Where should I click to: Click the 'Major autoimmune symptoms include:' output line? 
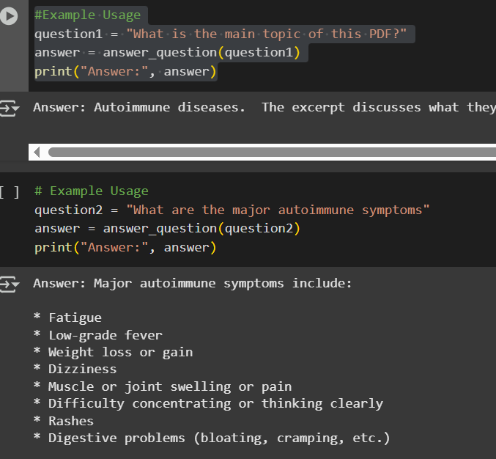pyautogui.click(x=193, y=283)
